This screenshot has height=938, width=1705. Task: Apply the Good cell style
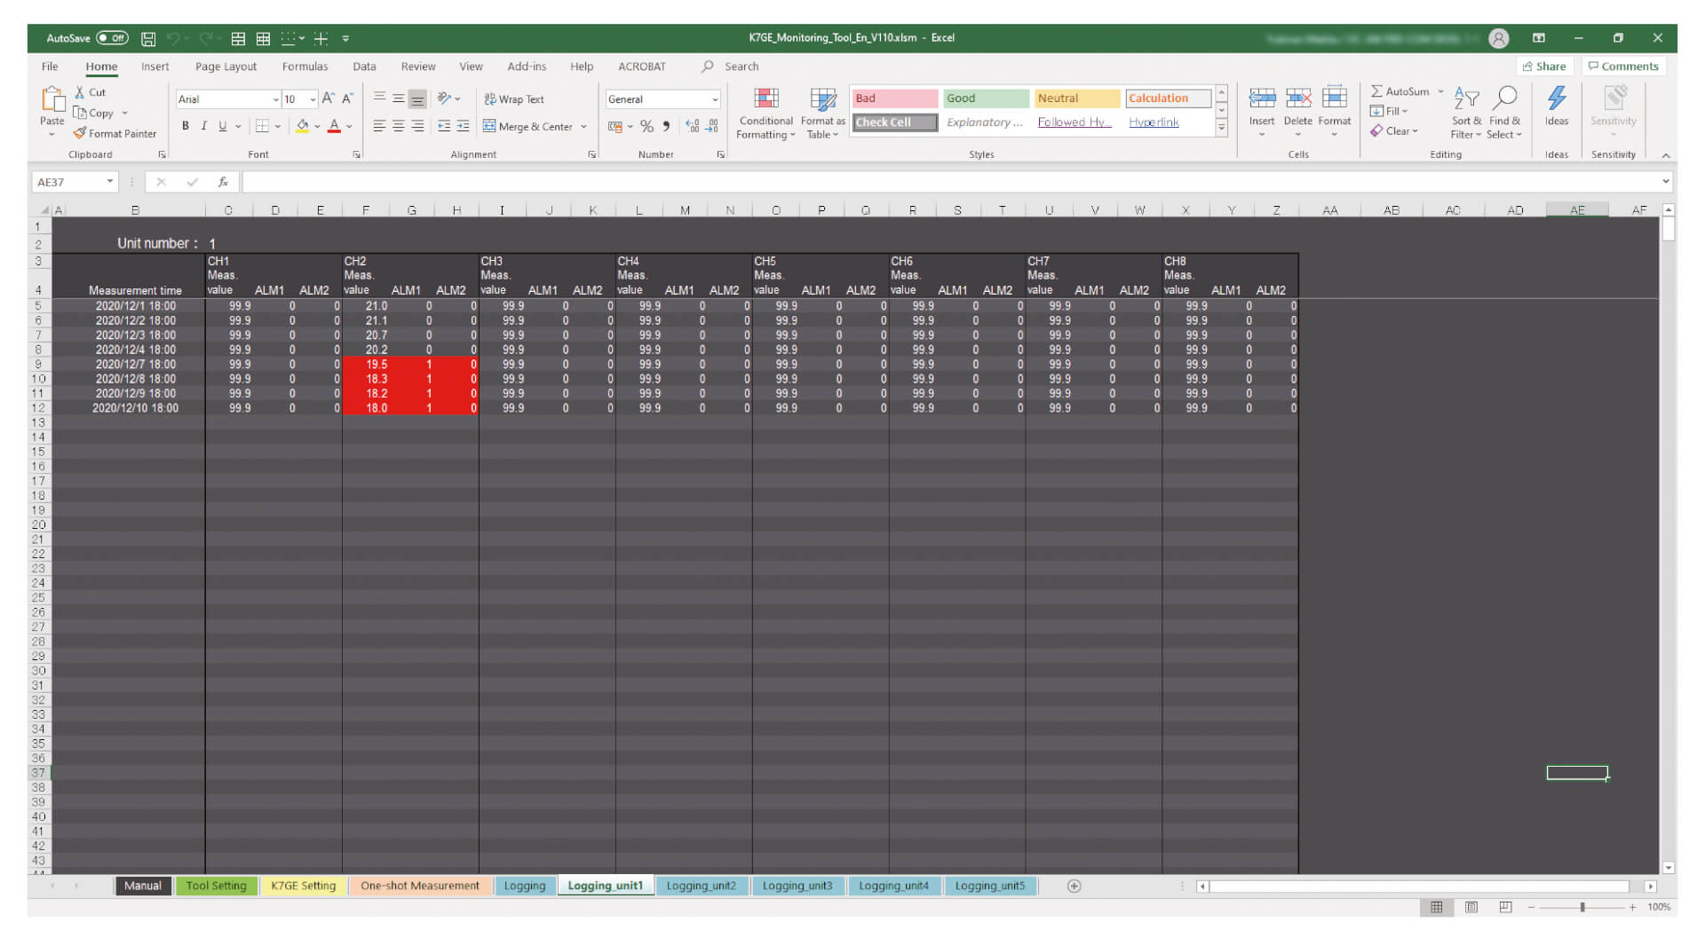[986, 99]
